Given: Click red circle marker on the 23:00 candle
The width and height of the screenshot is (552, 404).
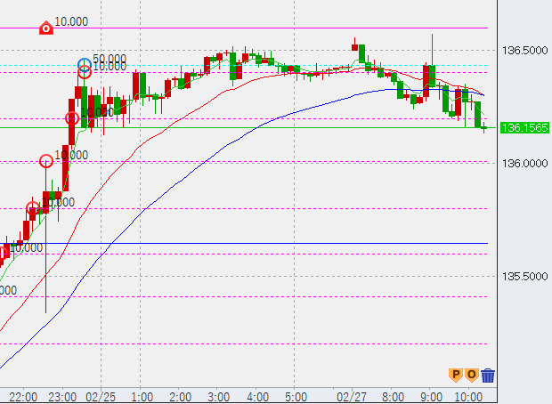Looking at the screenshot, I should click(72, 118).
